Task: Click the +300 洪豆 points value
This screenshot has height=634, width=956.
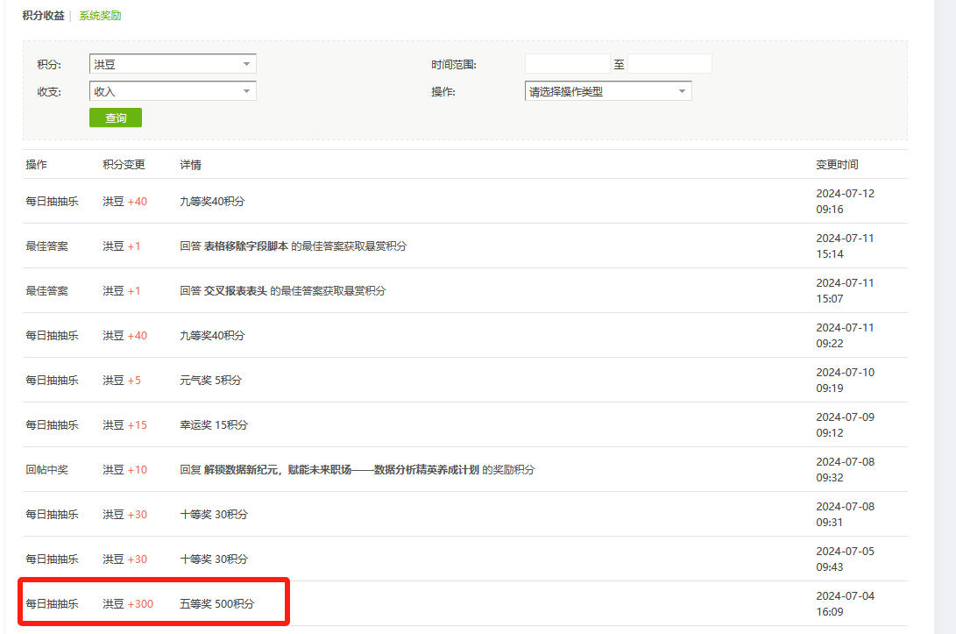Action: (x=140, y=604)
